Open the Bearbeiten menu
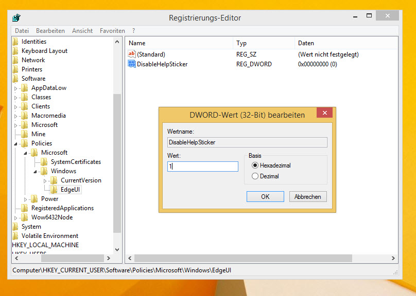Viewport: 416px width, 296px height. tap(50, 31)
